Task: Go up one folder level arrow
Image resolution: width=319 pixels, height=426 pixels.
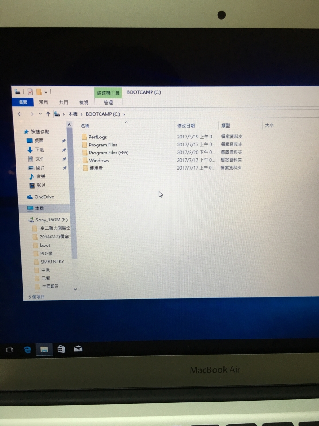Action: tap(48, 114)
